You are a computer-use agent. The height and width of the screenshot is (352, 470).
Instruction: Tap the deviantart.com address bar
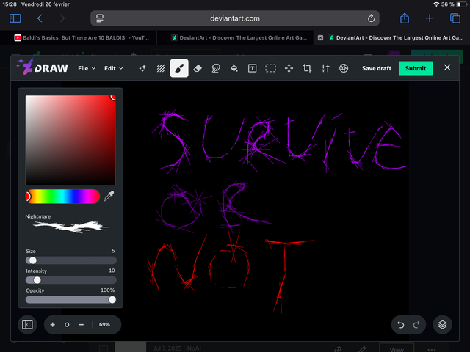pos(236,18)
